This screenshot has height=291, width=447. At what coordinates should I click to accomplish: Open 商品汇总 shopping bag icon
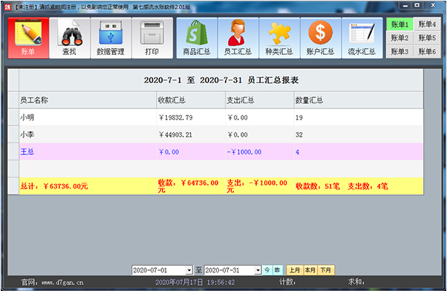pos(197,38)
